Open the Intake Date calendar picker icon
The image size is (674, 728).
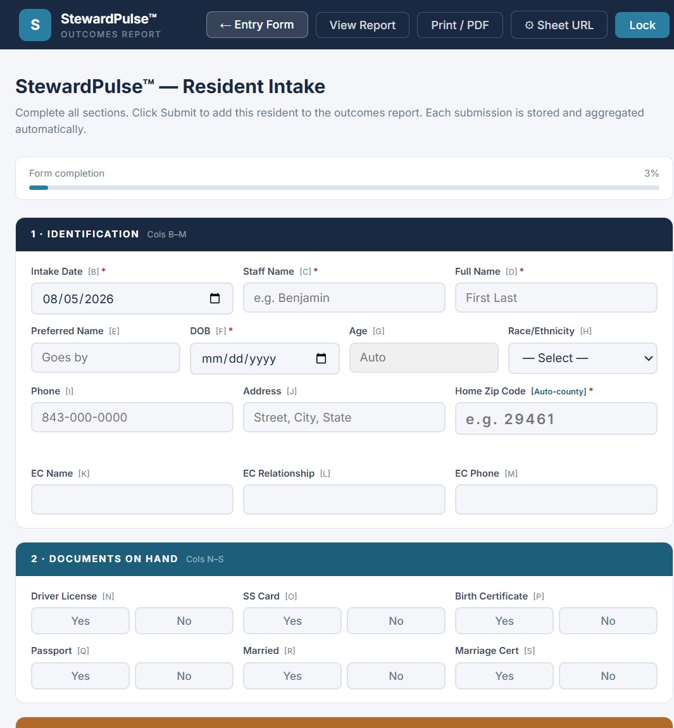(x=215, y=299)
